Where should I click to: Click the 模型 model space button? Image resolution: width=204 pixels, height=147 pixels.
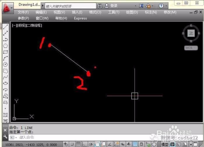pos(165,144)
